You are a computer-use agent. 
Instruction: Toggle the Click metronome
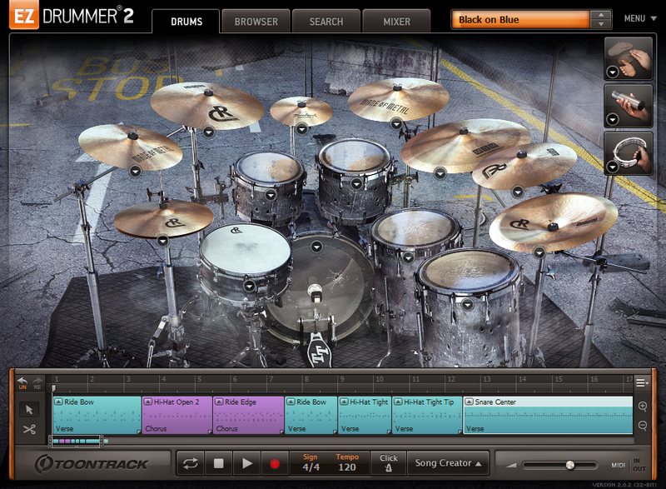[x=388, y=463]
